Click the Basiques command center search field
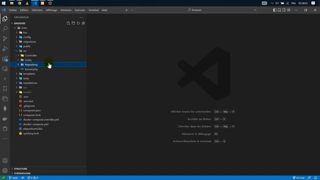Screen dimensions: 320x180 [196, 10]
